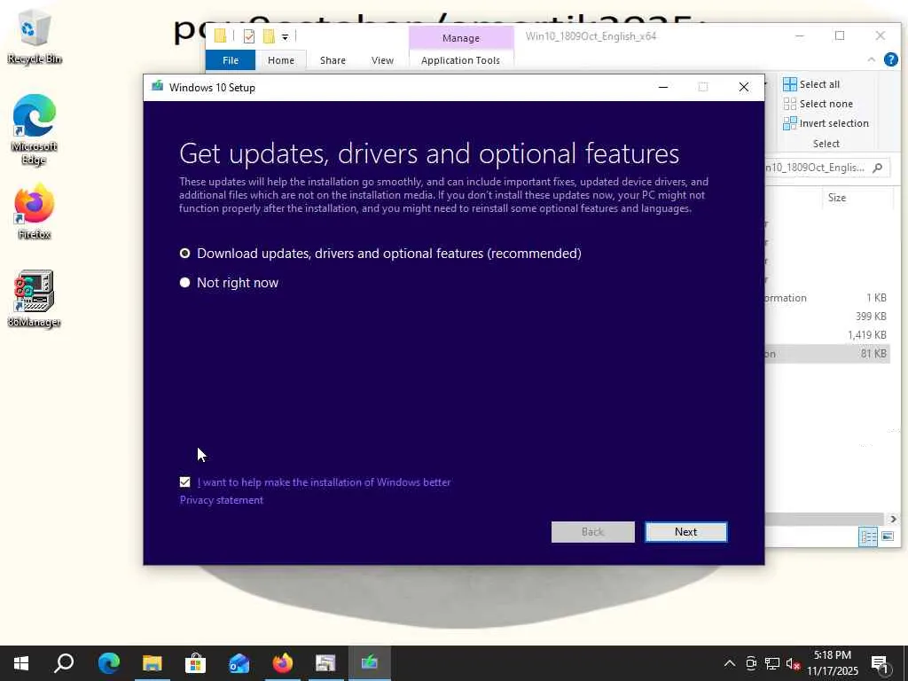Launch Edge from the taskbar
Screen dimensions: 908x681
108,663
